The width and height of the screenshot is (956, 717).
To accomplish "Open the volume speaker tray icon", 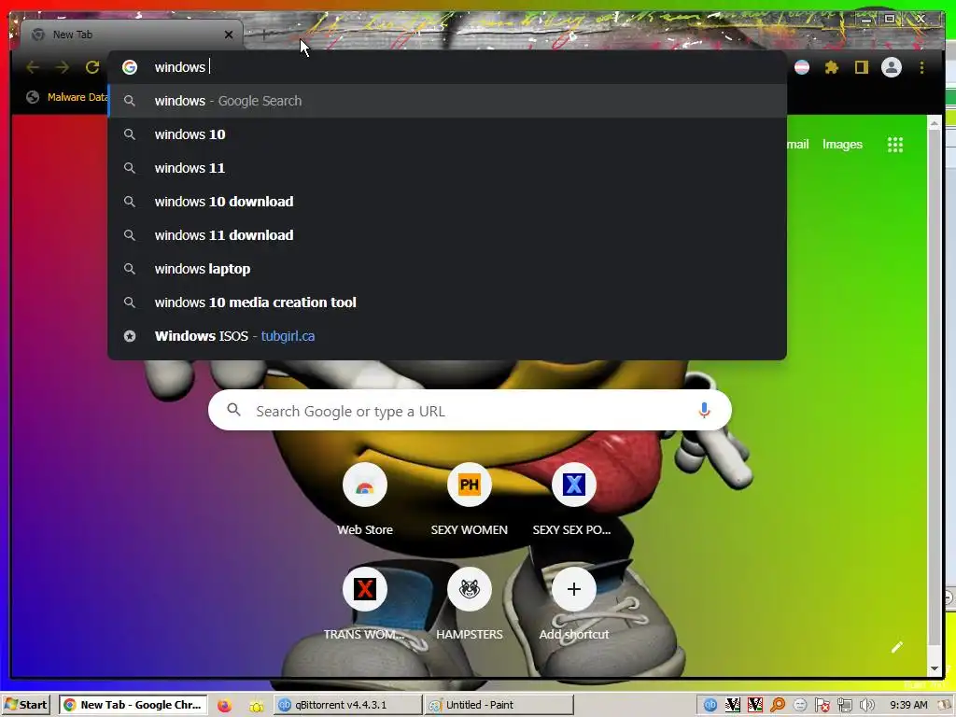I will pos(866,705).
